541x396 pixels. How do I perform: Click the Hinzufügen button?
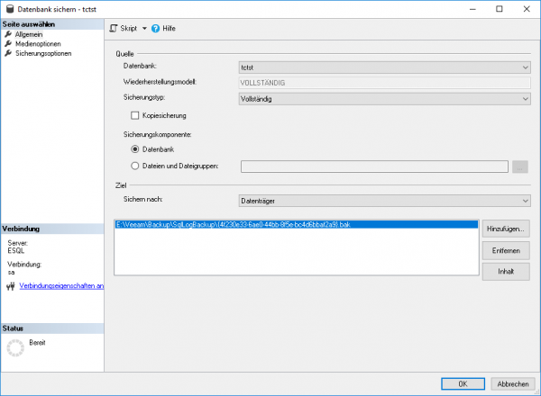coord(505,229)
